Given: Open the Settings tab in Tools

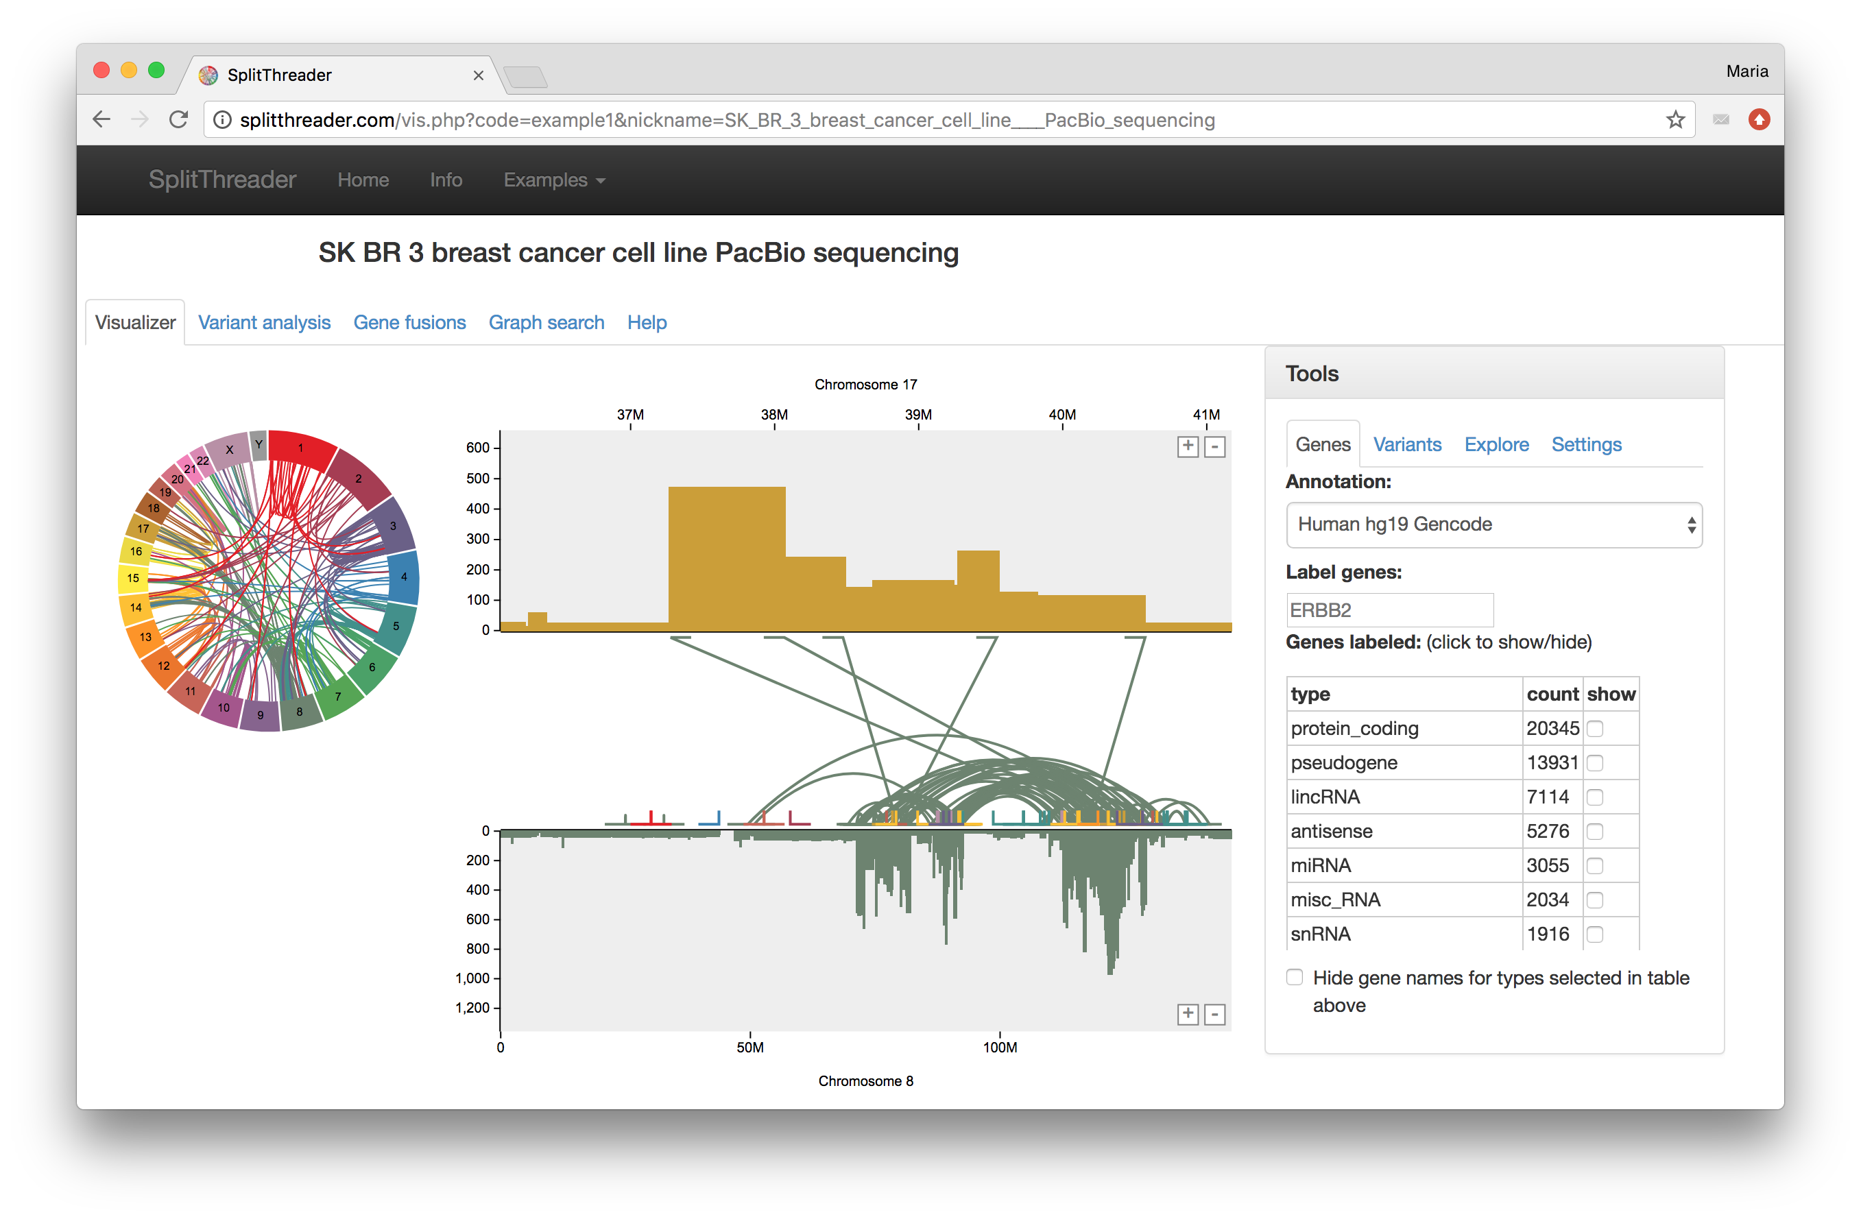Looking at the screenshot, I should click(1586, 444).
